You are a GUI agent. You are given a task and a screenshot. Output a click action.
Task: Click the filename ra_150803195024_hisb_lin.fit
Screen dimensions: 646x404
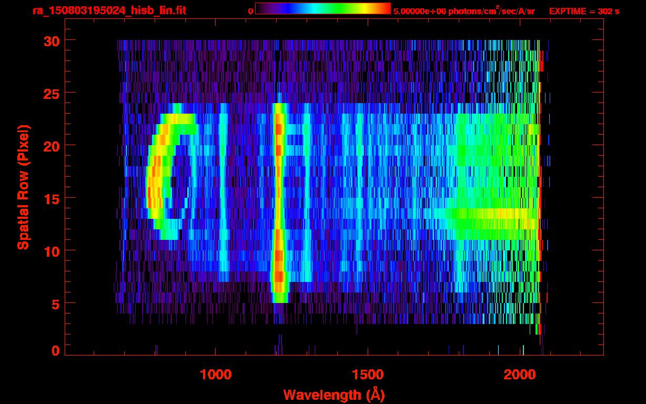click(x=109, y=11)
